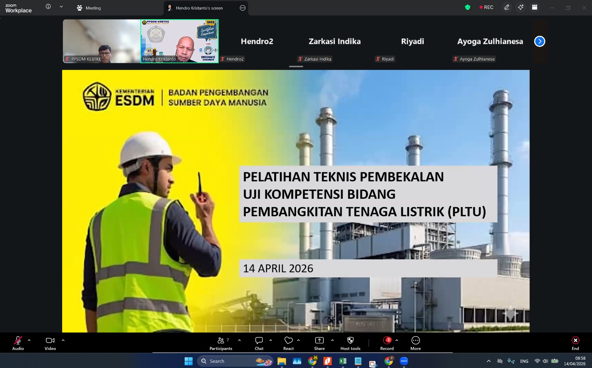Expand the video settings arrow
592x368 pixels.
63,340
